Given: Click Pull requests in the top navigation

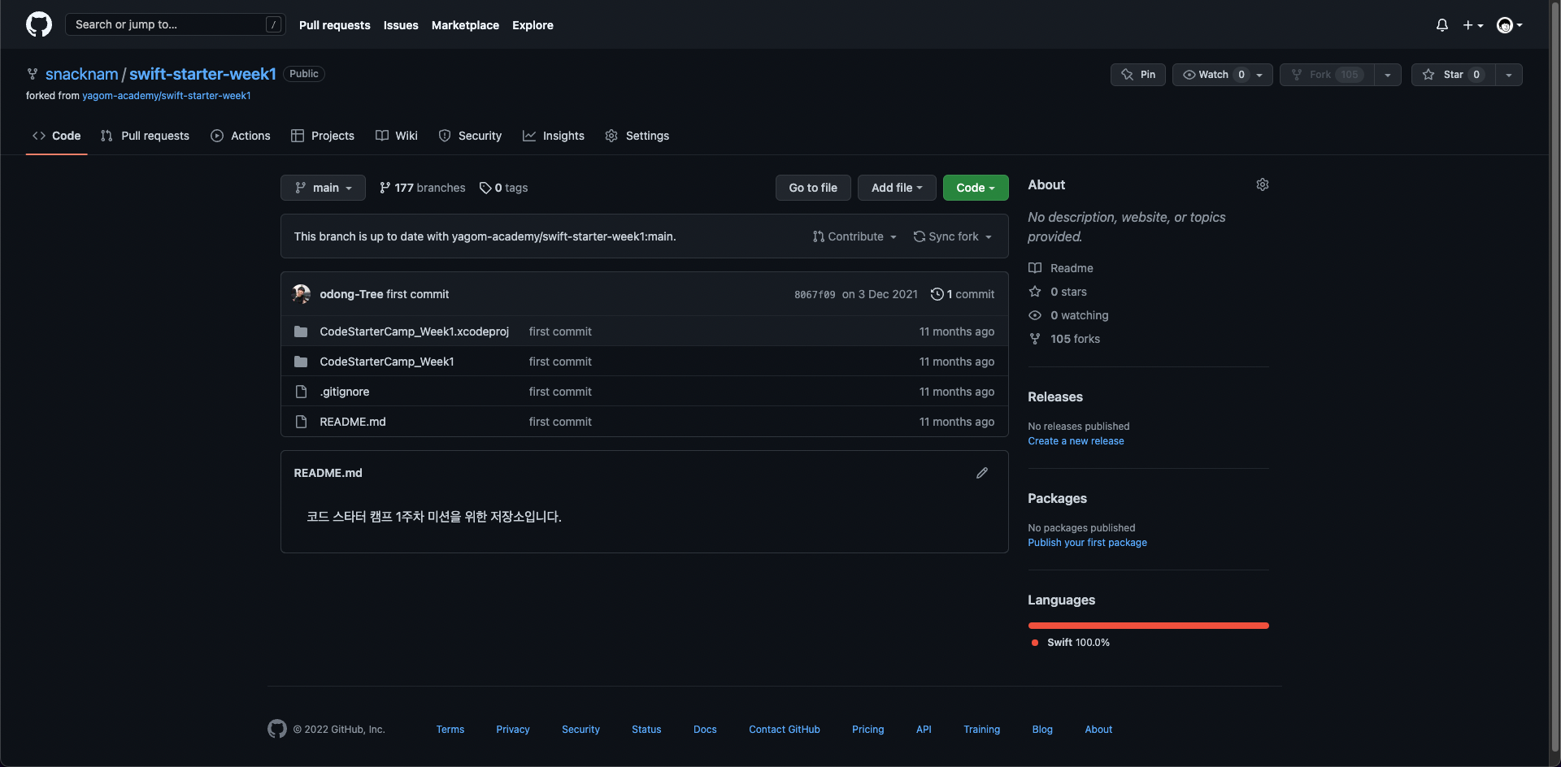Looking at the screenshot, I should click(334, 25).
